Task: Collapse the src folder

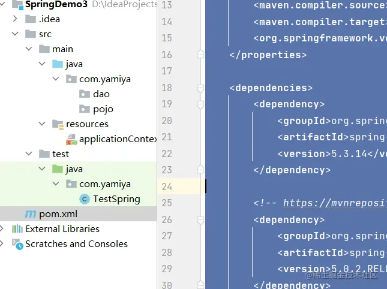Action: click(x=15, y=34)
